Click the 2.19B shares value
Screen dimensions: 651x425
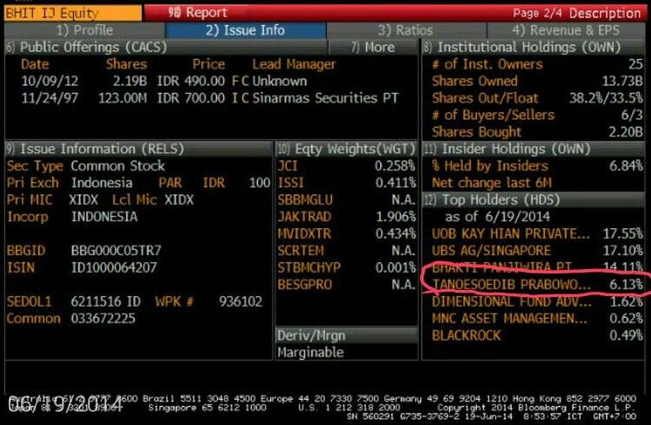[x=130, y=81]
